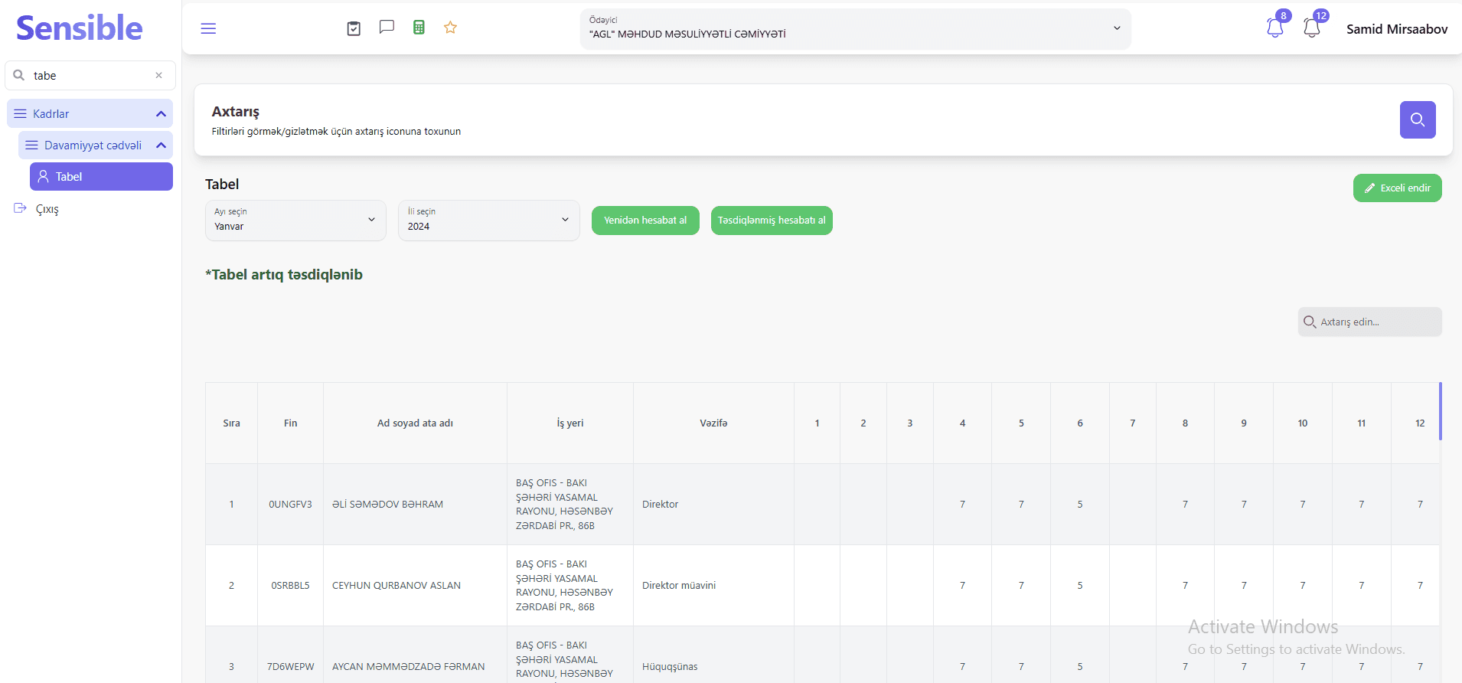Open the clipboard checklist icon
Viewport: 1462px width, 683px height.
pos(354,28)
